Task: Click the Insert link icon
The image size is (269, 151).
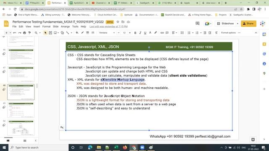Action: [162, 33]
